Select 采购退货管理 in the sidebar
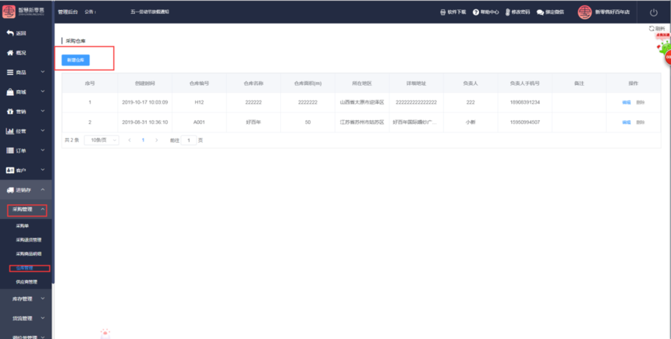Viewport: 671px width, 339px height. (x=29, y=240)
